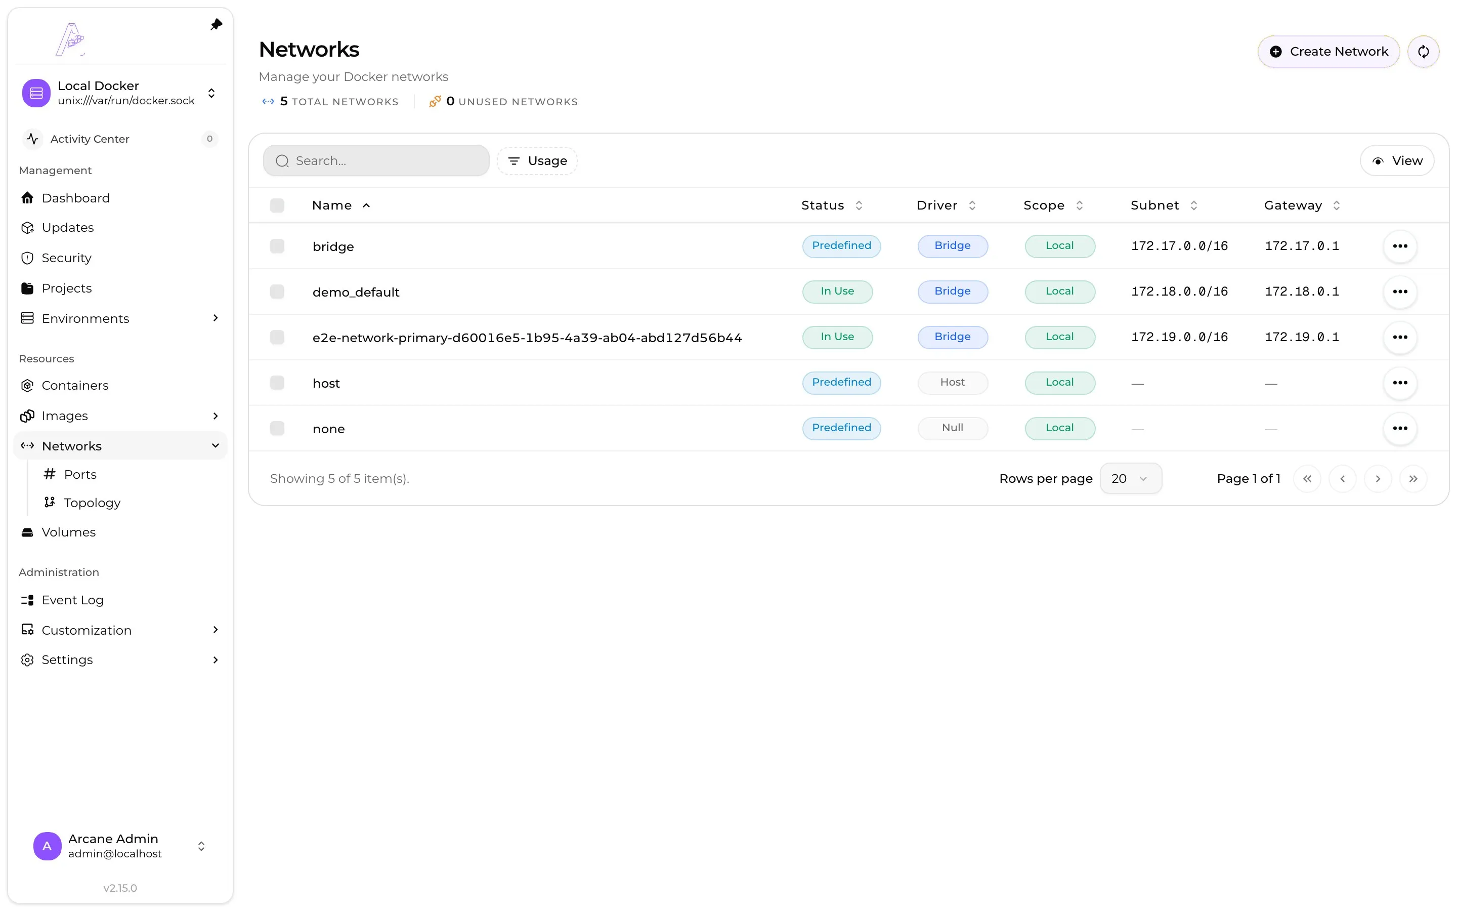This screenshot has height=911, width=1457.
Task: Expand the Images submenu chevron
Action: coord(216,416)
